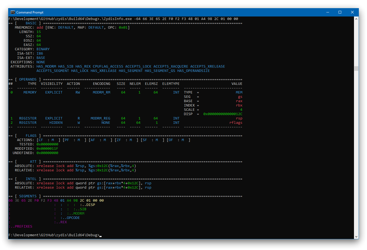
Task: Close the Command Prompt window
Action: (x=352, y=12)
